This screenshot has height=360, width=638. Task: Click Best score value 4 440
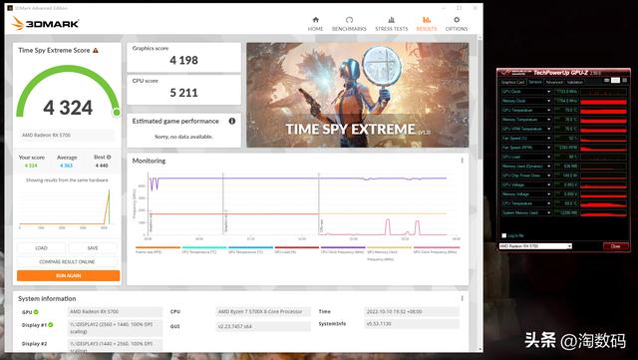(x=102, y=166)
